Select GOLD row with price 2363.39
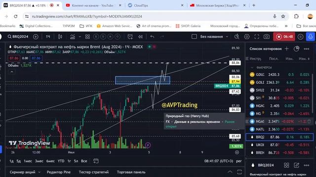Screen dimensions: 316x177 click(279, 82)
